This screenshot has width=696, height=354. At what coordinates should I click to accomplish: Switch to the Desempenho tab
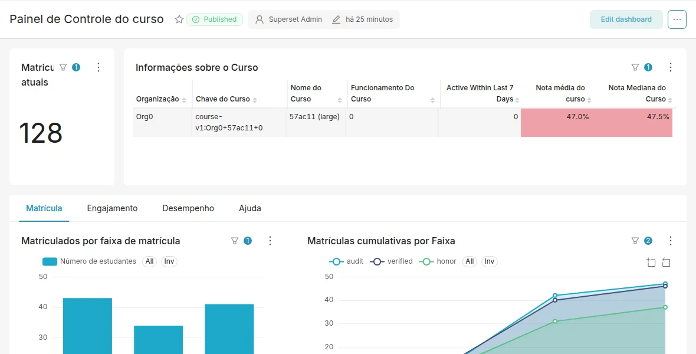coord(188,208)
